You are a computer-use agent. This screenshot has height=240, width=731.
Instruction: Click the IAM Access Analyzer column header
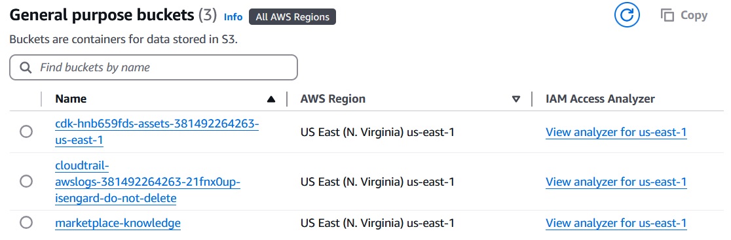[600, 99]
